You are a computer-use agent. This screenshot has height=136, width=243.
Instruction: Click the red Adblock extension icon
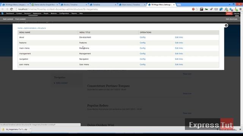(x=193, y=9)
